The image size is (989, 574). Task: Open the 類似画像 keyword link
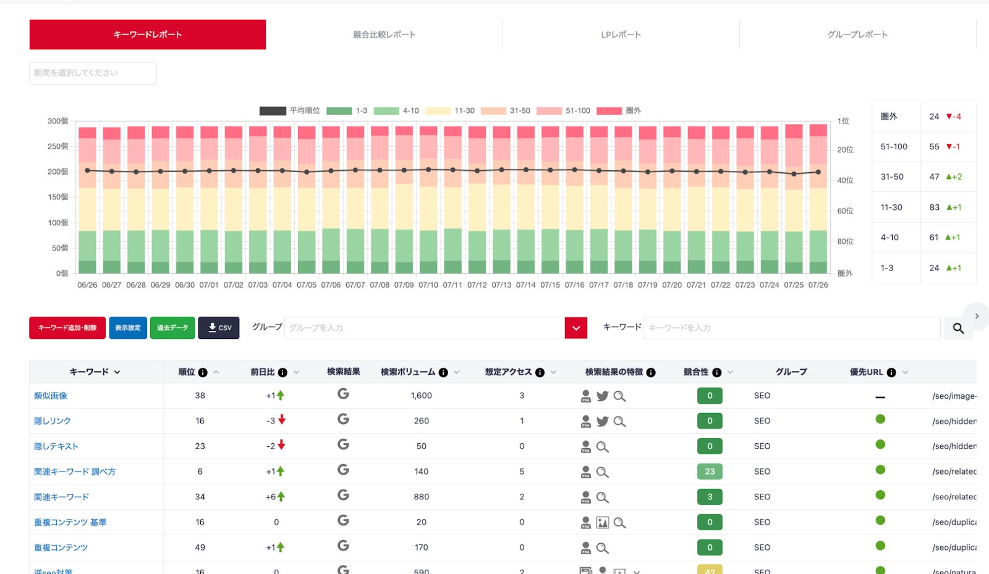click(51, 396)
